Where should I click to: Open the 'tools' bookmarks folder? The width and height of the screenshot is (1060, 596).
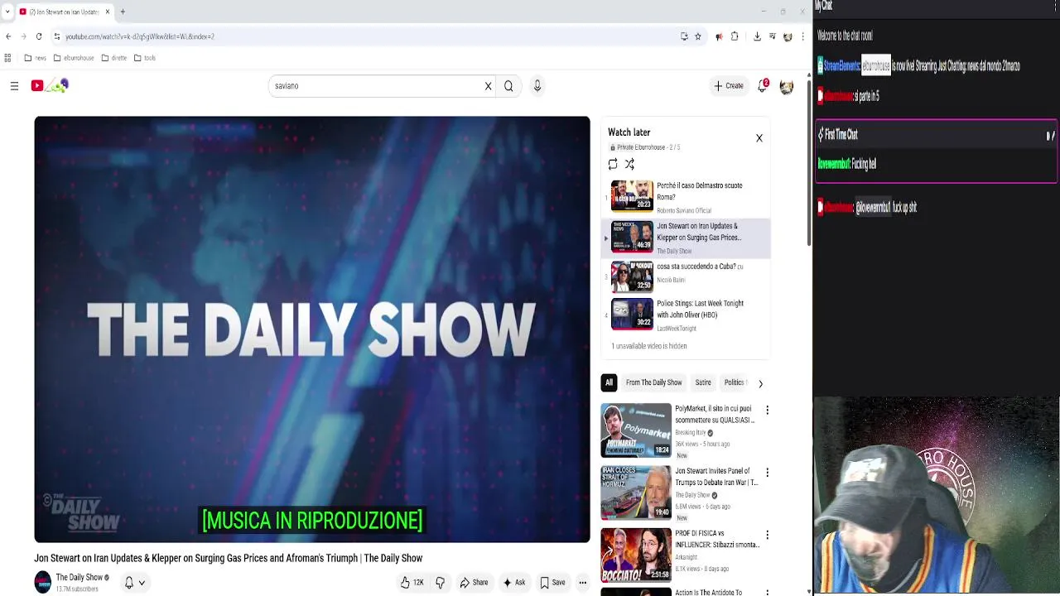145,58
